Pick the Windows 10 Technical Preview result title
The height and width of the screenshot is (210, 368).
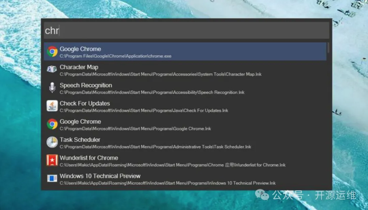(x=100, y=176)
